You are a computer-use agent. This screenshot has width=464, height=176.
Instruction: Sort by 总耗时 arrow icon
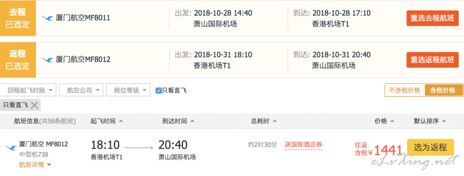point(275,121)
